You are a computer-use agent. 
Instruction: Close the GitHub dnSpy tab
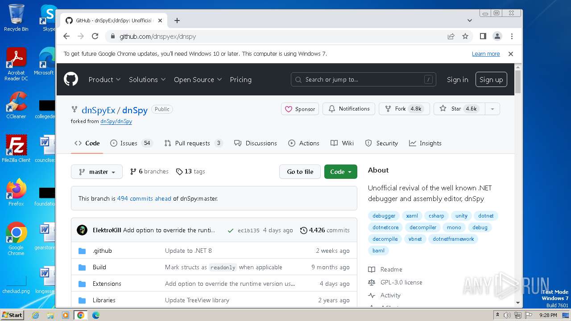click(x=160, y=21)
